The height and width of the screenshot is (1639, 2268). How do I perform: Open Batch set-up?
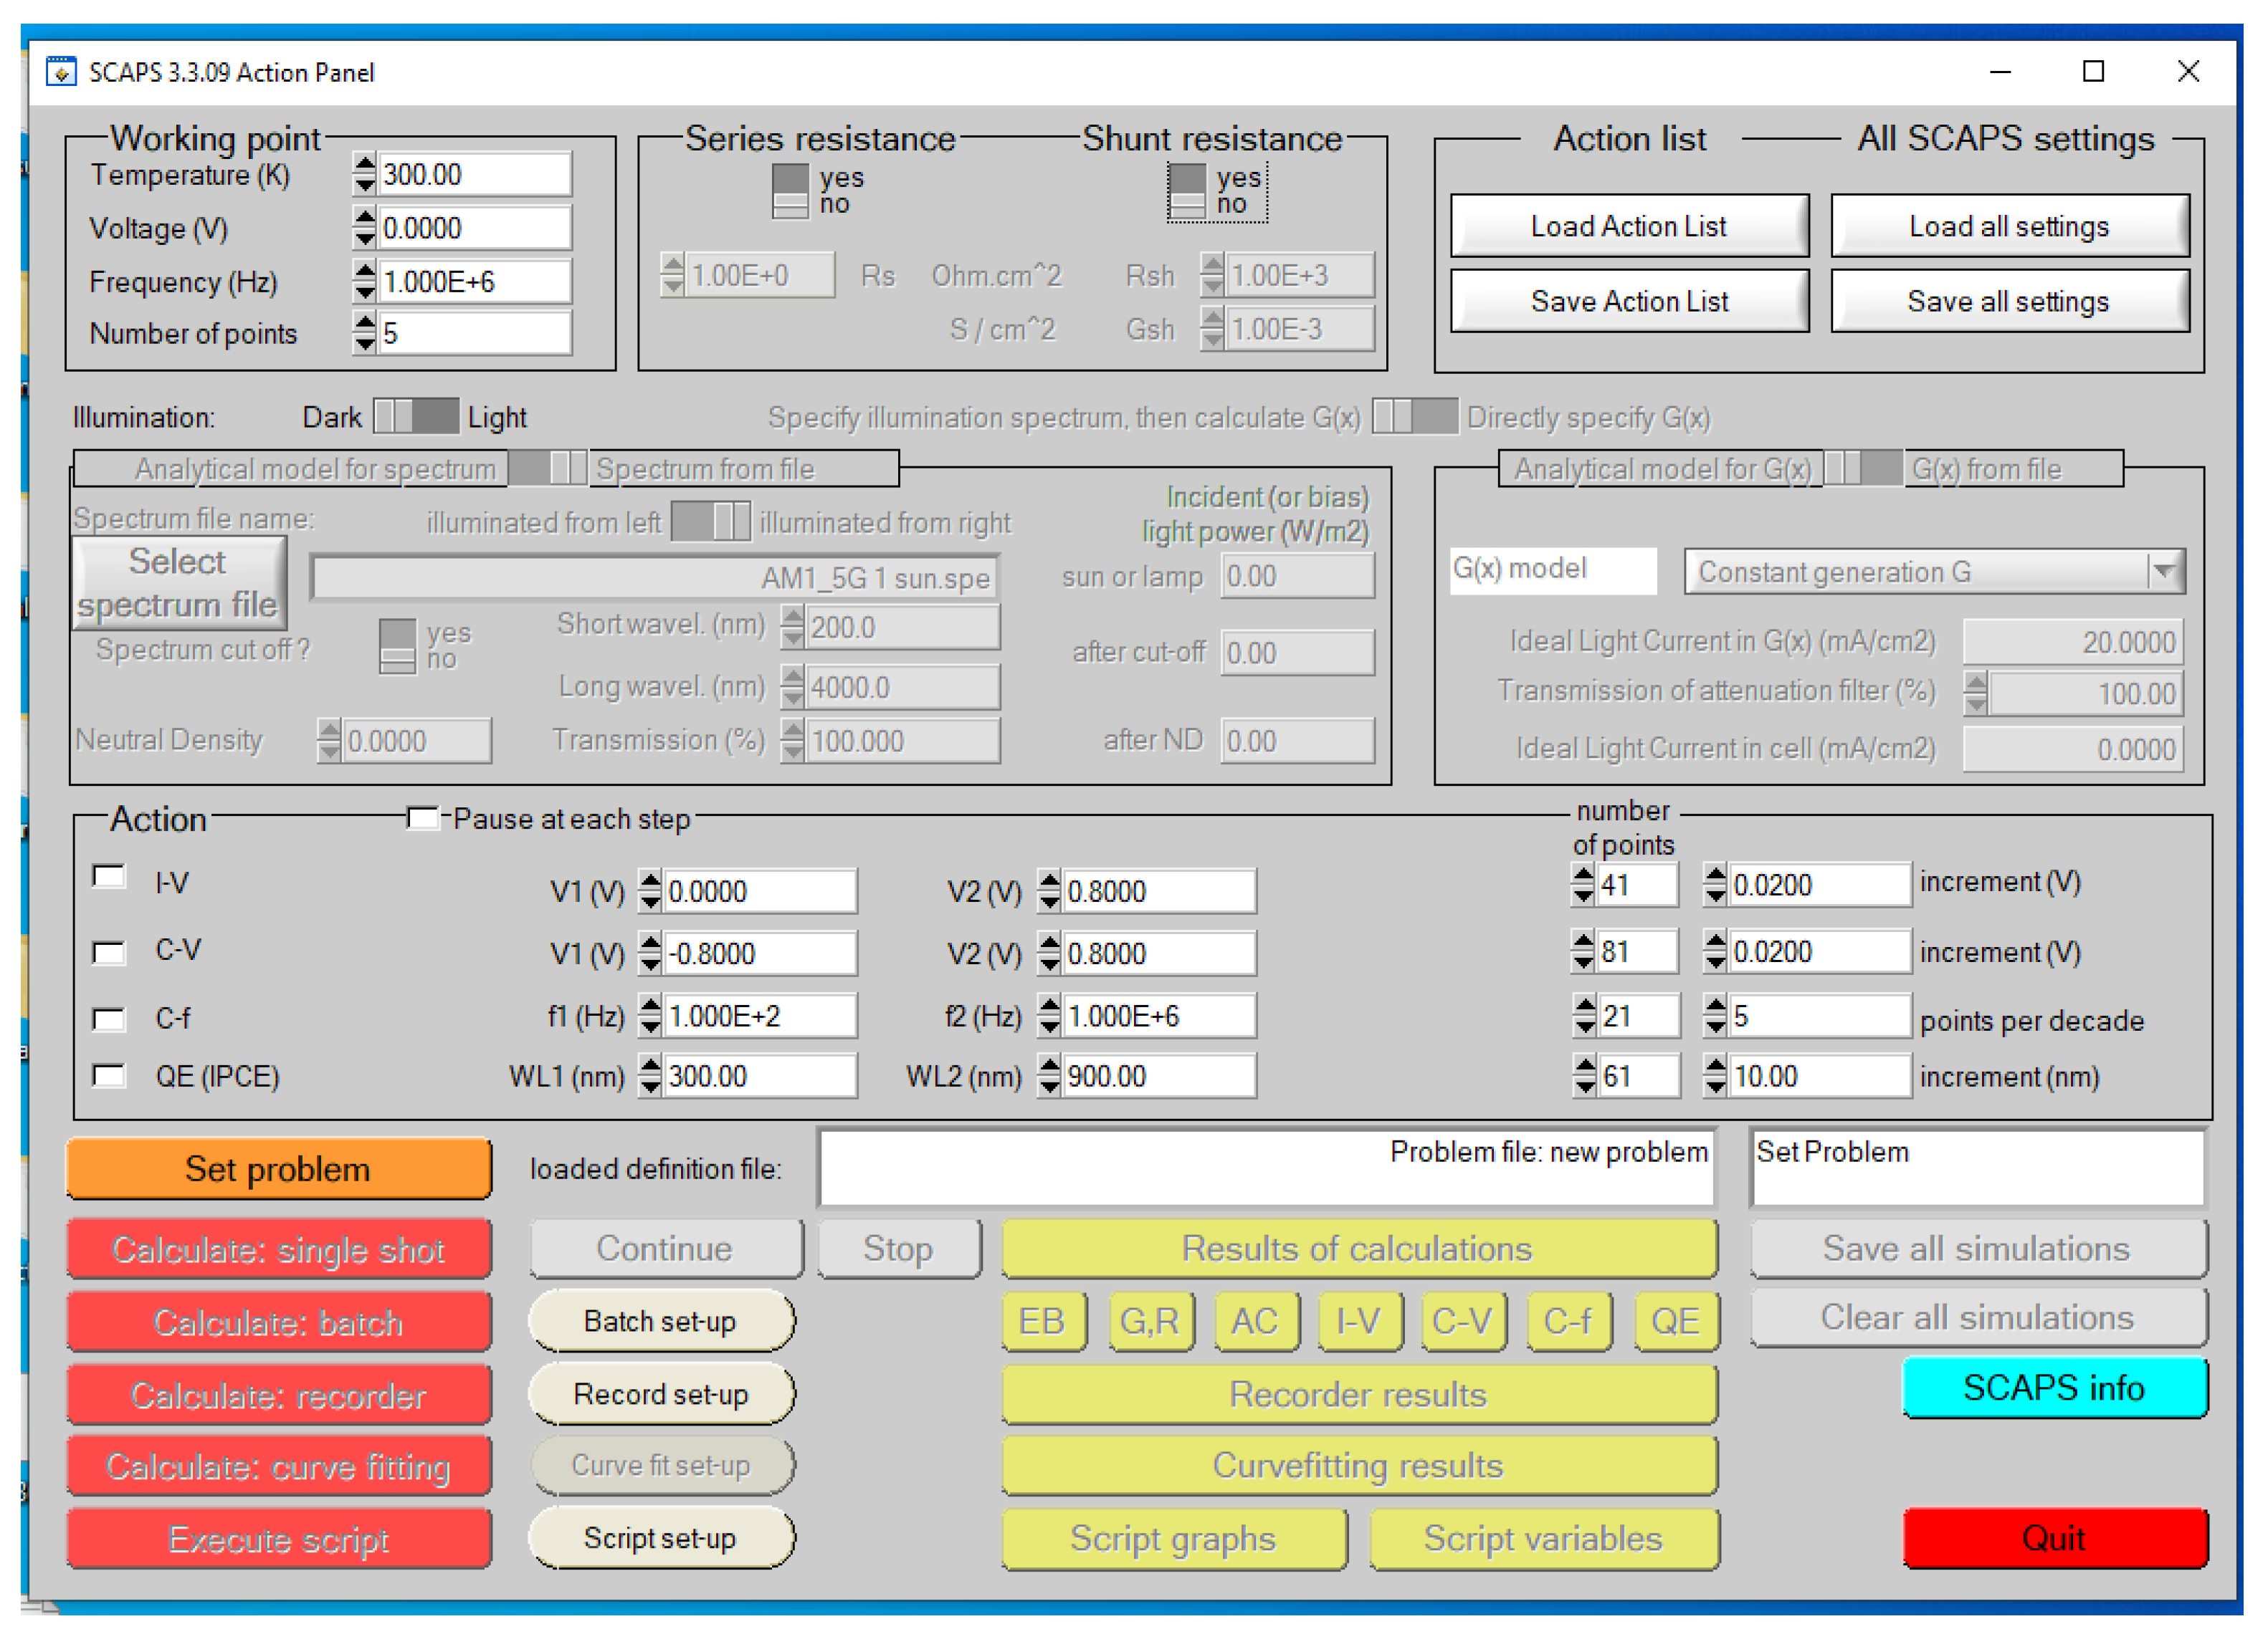pos(660,1321)
